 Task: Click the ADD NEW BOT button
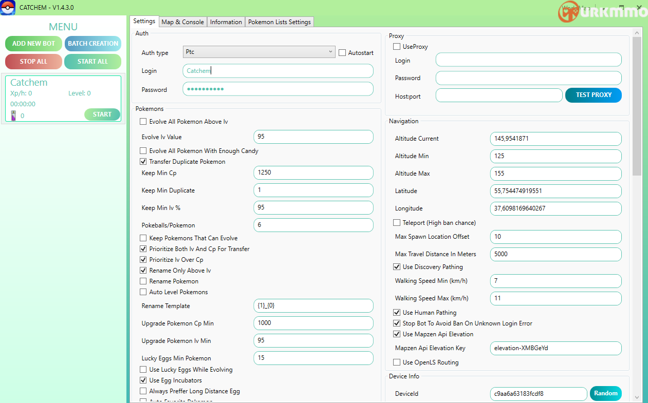coord(33,44)
